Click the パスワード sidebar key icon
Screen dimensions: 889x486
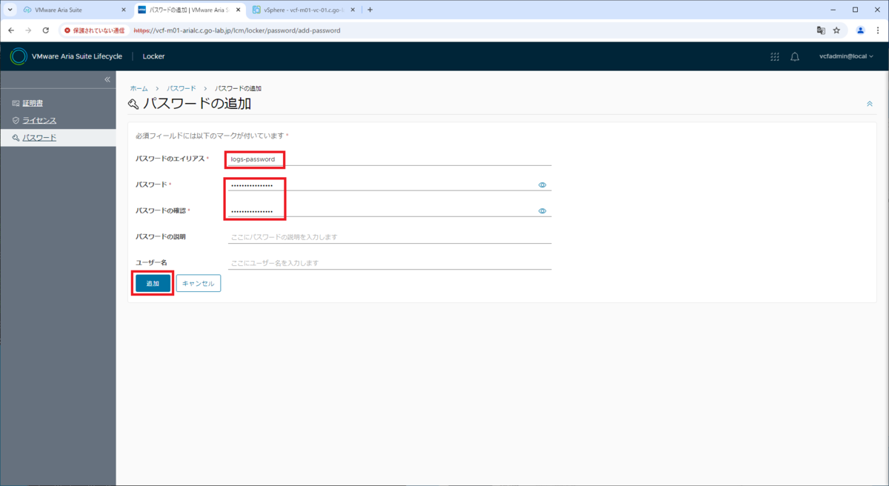(x=16, y=138)
